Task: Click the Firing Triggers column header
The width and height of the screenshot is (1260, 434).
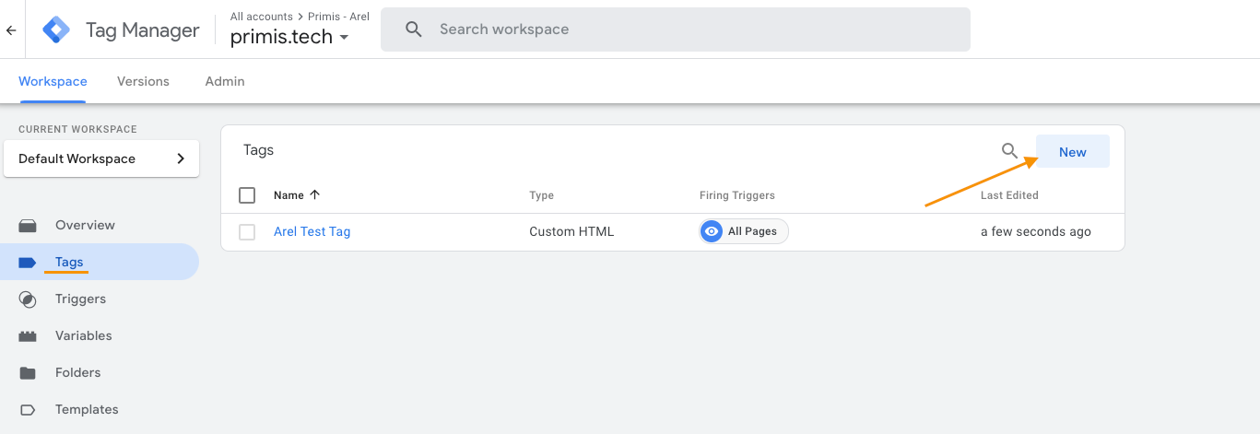Action: point(737,195)
